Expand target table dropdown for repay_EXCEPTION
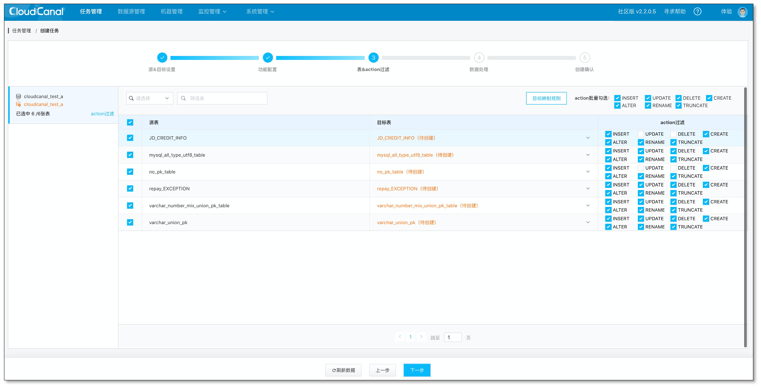This screenshot has height=388, width=761. 588,189
